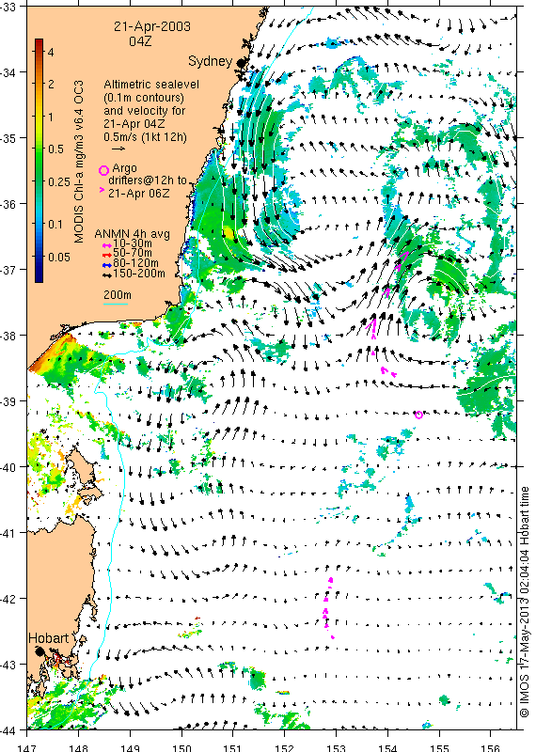Click the '150-200m' depth label
536x752 pixels.
(139, 274)
